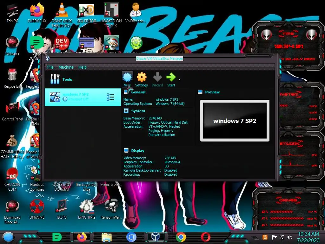This screenshot has height=244, width=325.
Task: Open FURRY FUX Firefox desktop icon
Action: (37, 13)
